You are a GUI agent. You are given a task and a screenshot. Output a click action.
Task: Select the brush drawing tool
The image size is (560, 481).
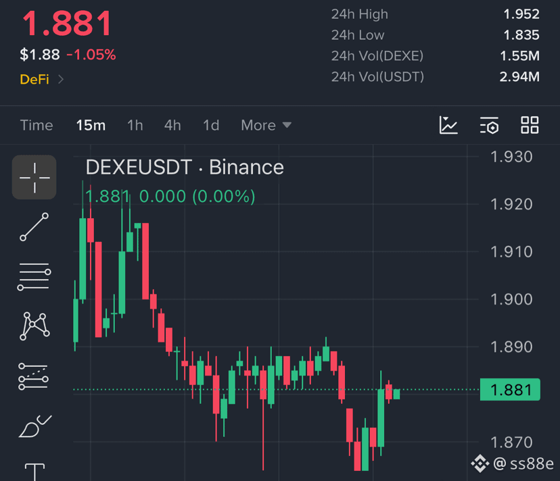coord(35,426)
